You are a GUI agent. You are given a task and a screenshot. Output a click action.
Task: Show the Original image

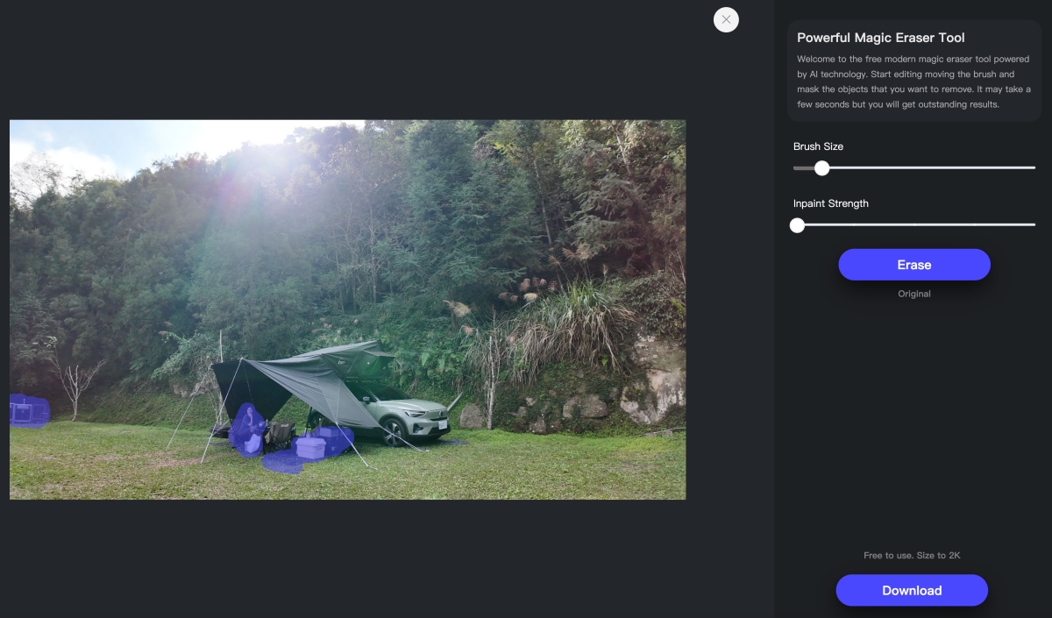click(x=914, y=294)
